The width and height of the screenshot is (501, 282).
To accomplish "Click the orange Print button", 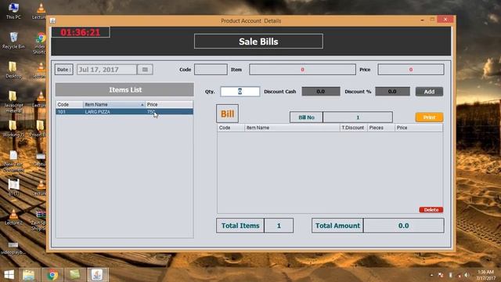I will (x=429, y=117).
